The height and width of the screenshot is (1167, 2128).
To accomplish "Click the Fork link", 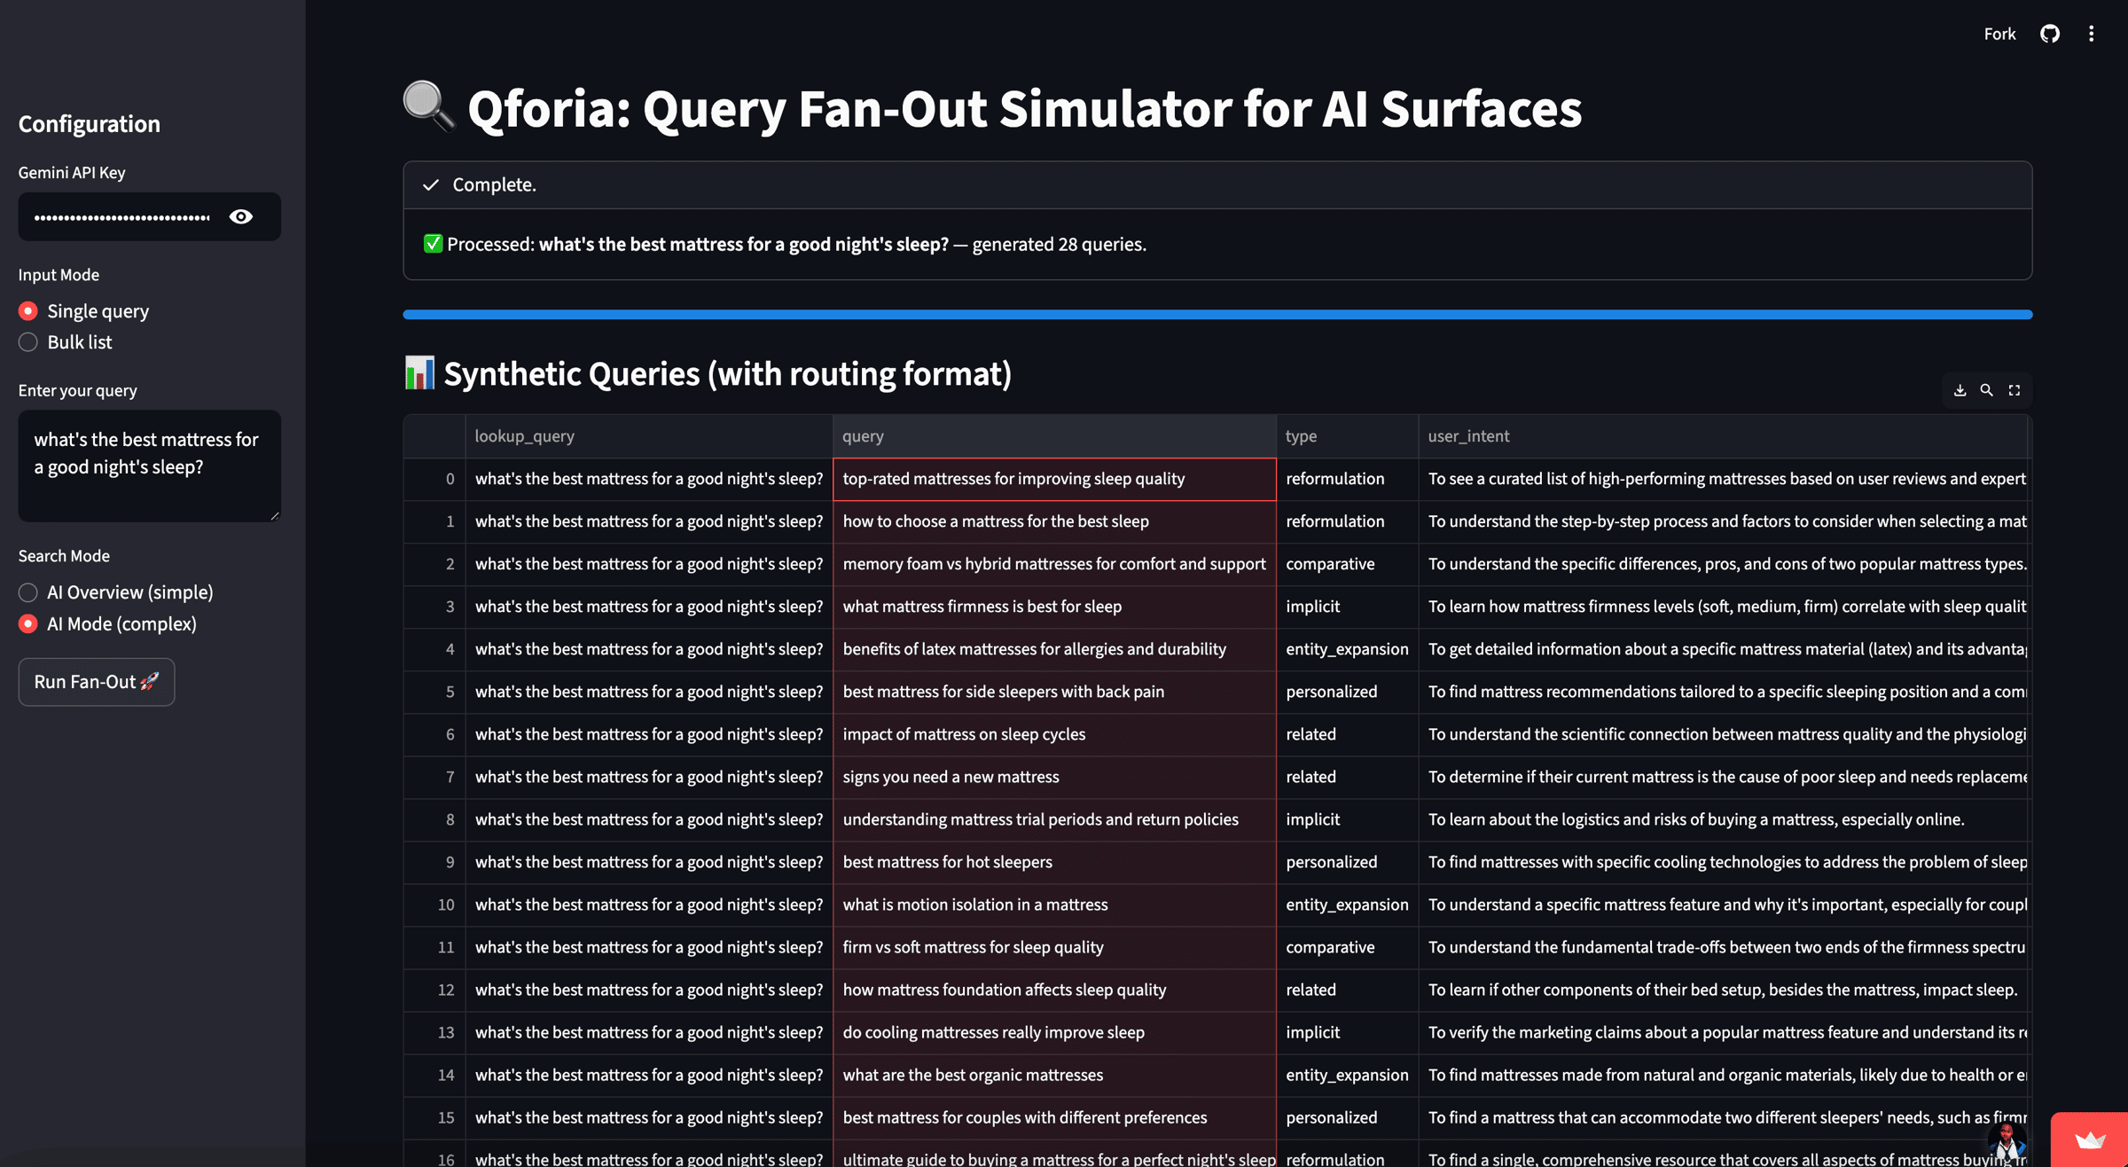I will 1999,34.
